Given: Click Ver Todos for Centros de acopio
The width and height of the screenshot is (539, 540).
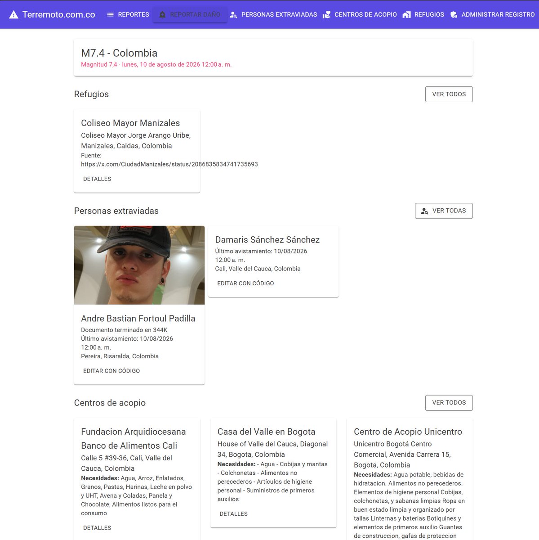Looking at the screenshot, I should coord(449,403).
